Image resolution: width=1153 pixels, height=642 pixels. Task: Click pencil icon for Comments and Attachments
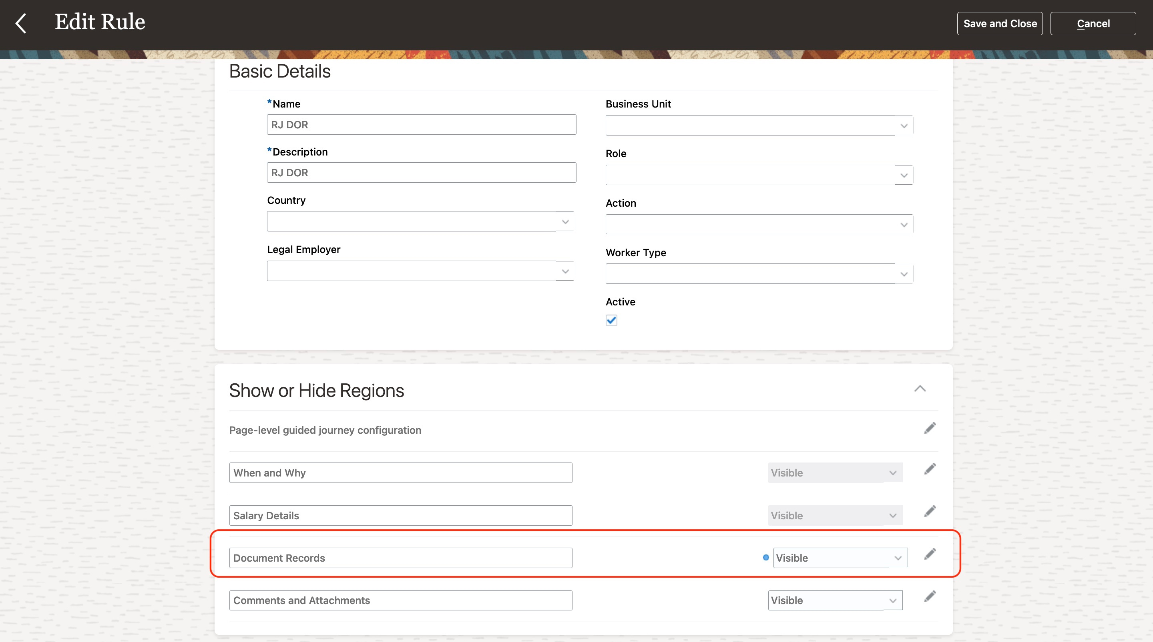coord(930,596)
